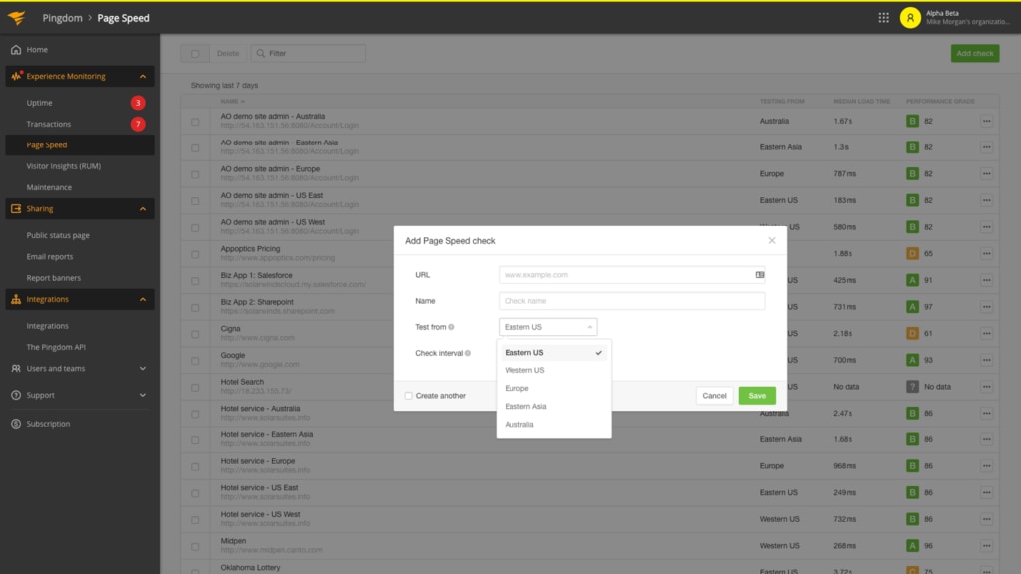Click the Integrations section icon

pyautogui.click(x=16, y=299)
